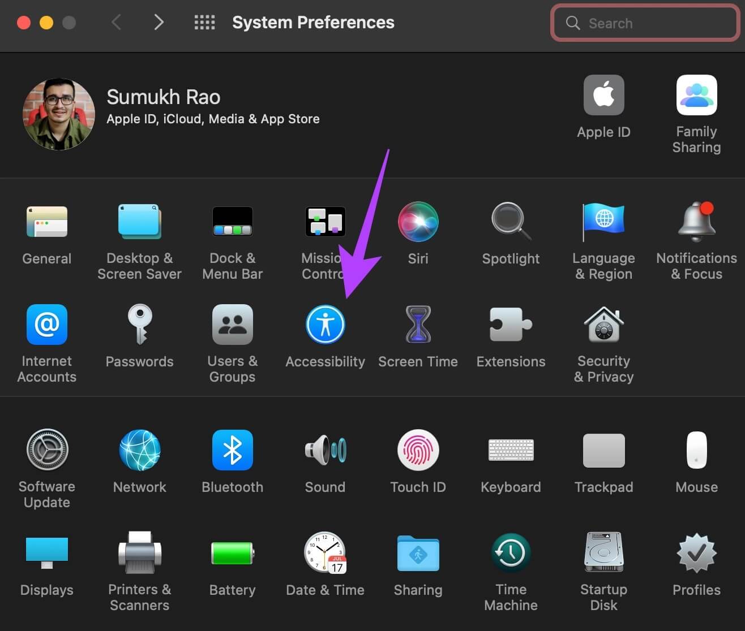Click the back navigation arrow
745x631 pixels.
coord(117,23)
